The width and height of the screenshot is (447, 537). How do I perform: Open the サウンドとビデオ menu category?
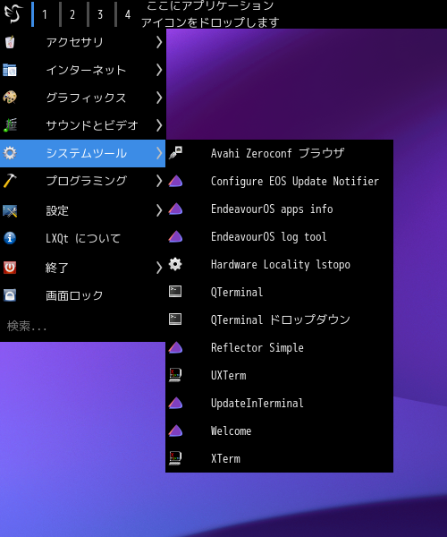point(83,125)
